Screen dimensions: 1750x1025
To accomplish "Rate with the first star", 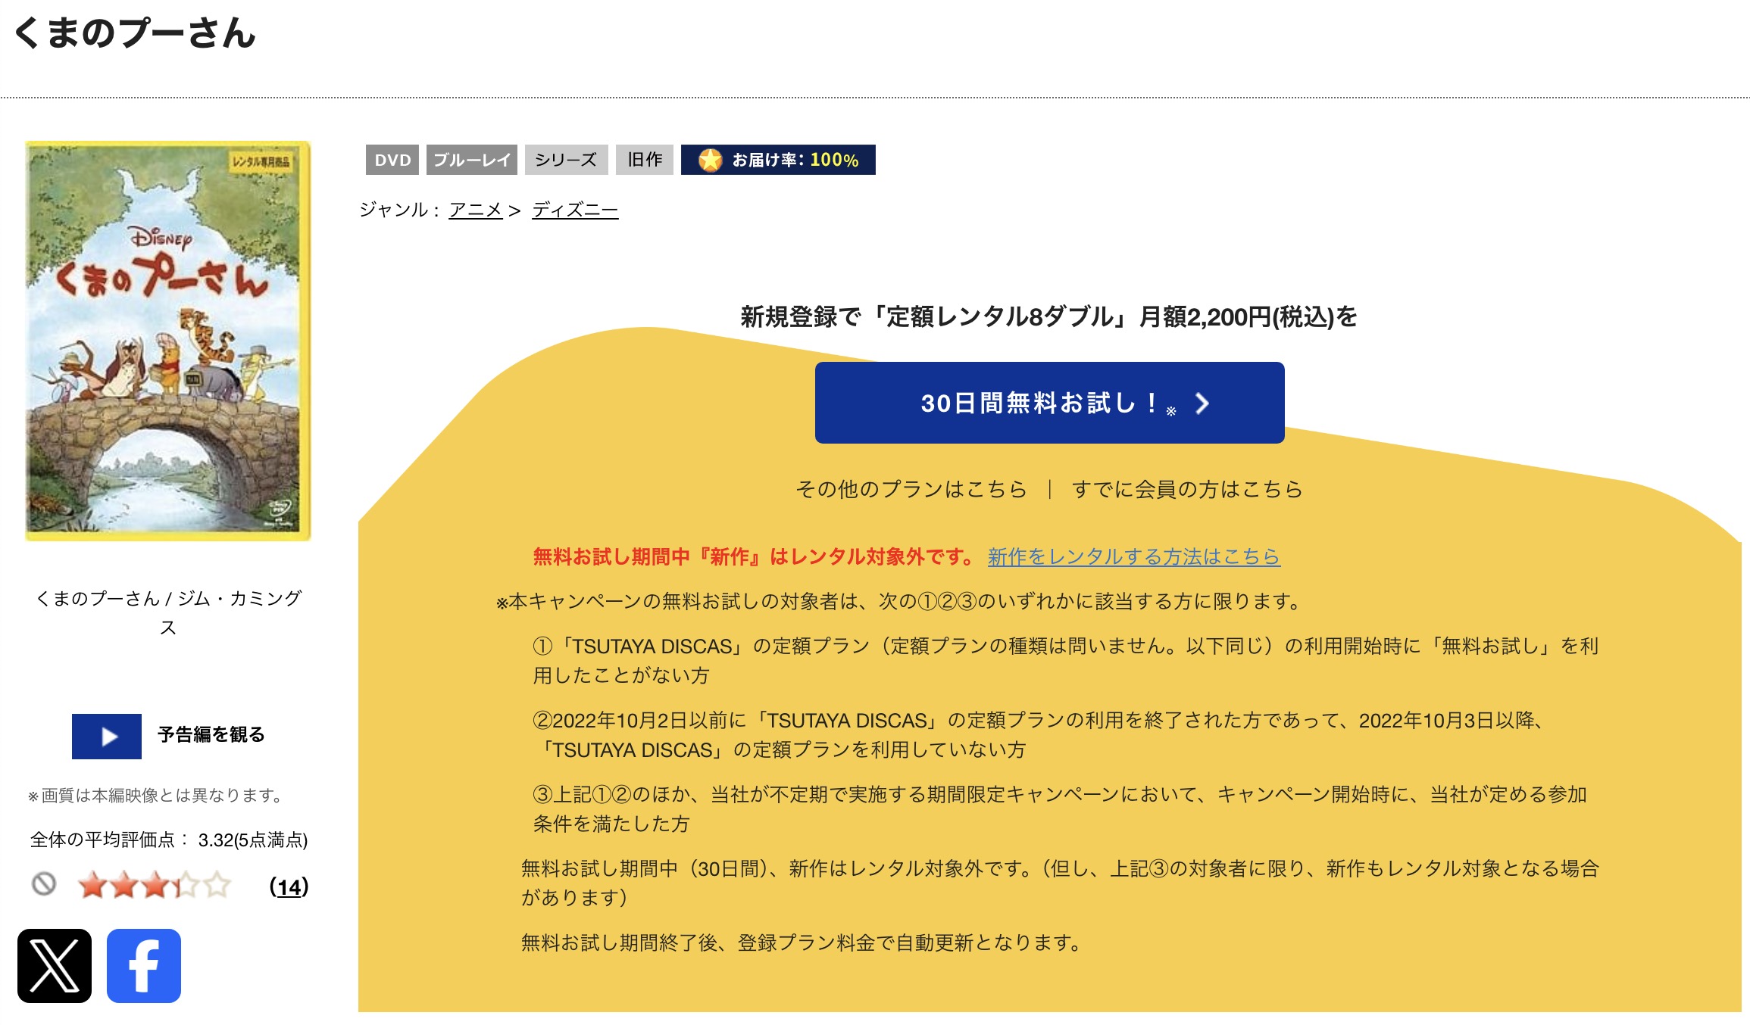I will 92,884.
